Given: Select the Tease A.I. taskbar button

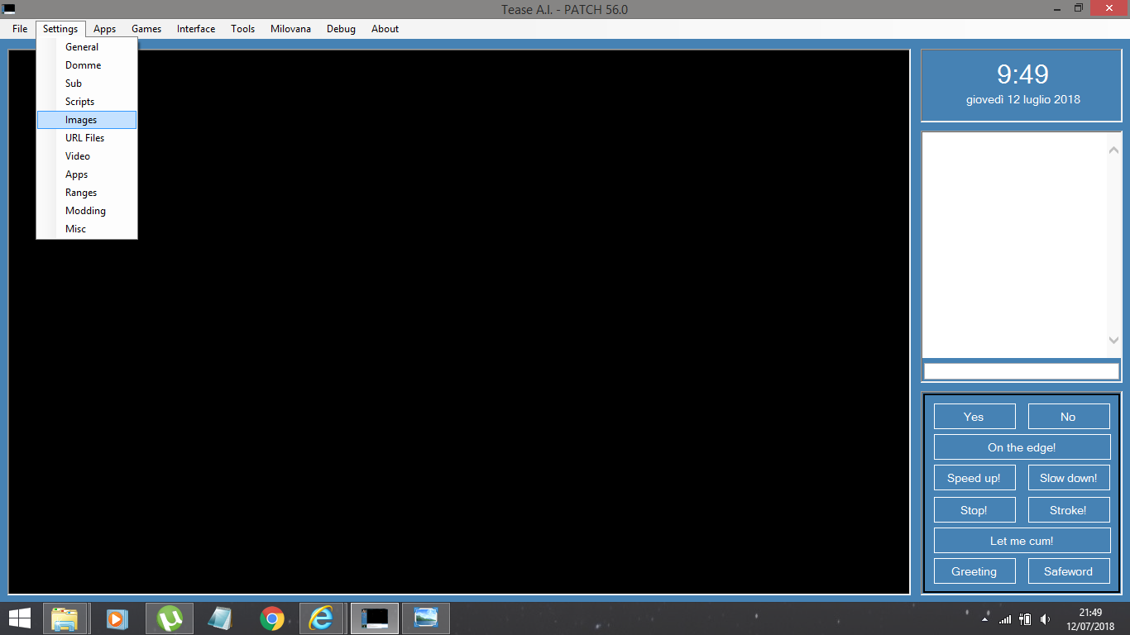Looking at the screenshot, I should [x=375, y=618].
